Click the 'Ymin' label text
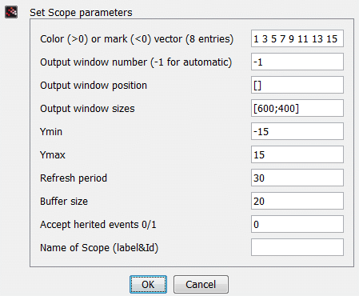This screenshot has height=296, width=359. click(x=51, y=132)
